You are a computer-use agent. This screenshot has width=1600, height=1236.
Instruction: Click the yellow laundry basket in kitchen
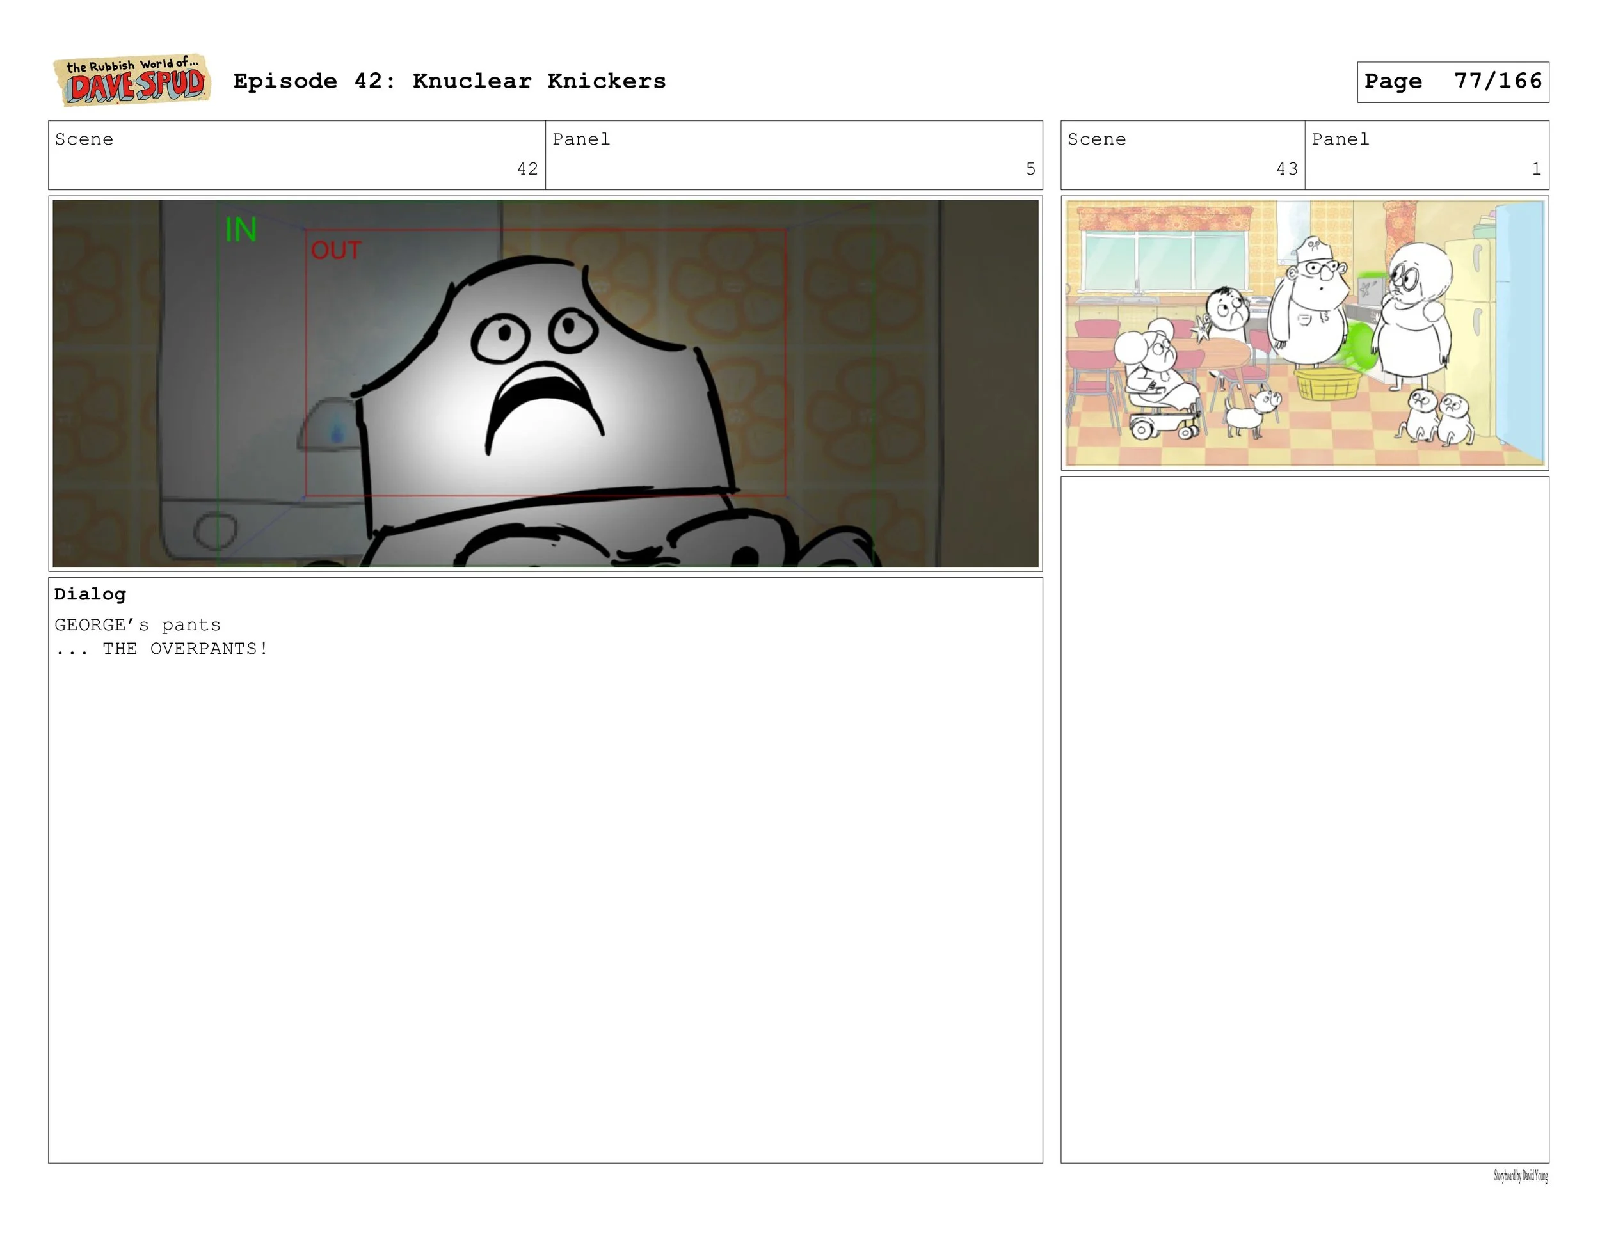1327,384
